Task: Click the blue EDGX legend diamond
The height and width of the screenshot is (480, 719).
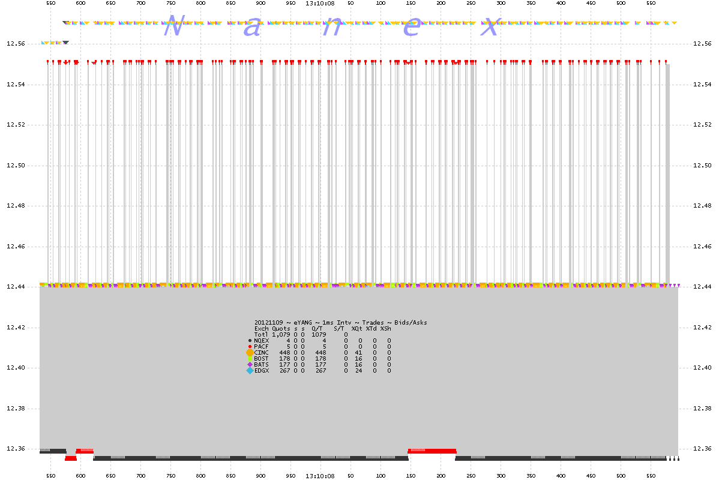Action: [250, 370]
